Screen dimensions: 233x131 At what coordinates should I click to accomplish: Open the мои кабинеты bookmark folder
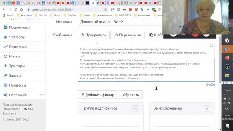tap(103, 15)
